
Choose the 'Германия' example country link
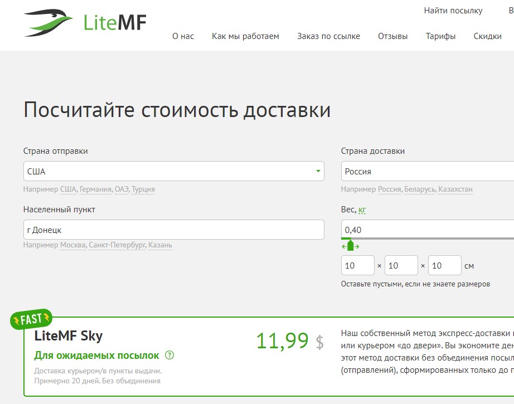95,189
